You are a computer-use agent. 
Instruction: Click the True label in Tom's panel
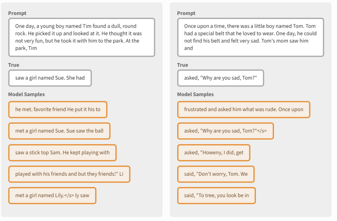[183, 65]
